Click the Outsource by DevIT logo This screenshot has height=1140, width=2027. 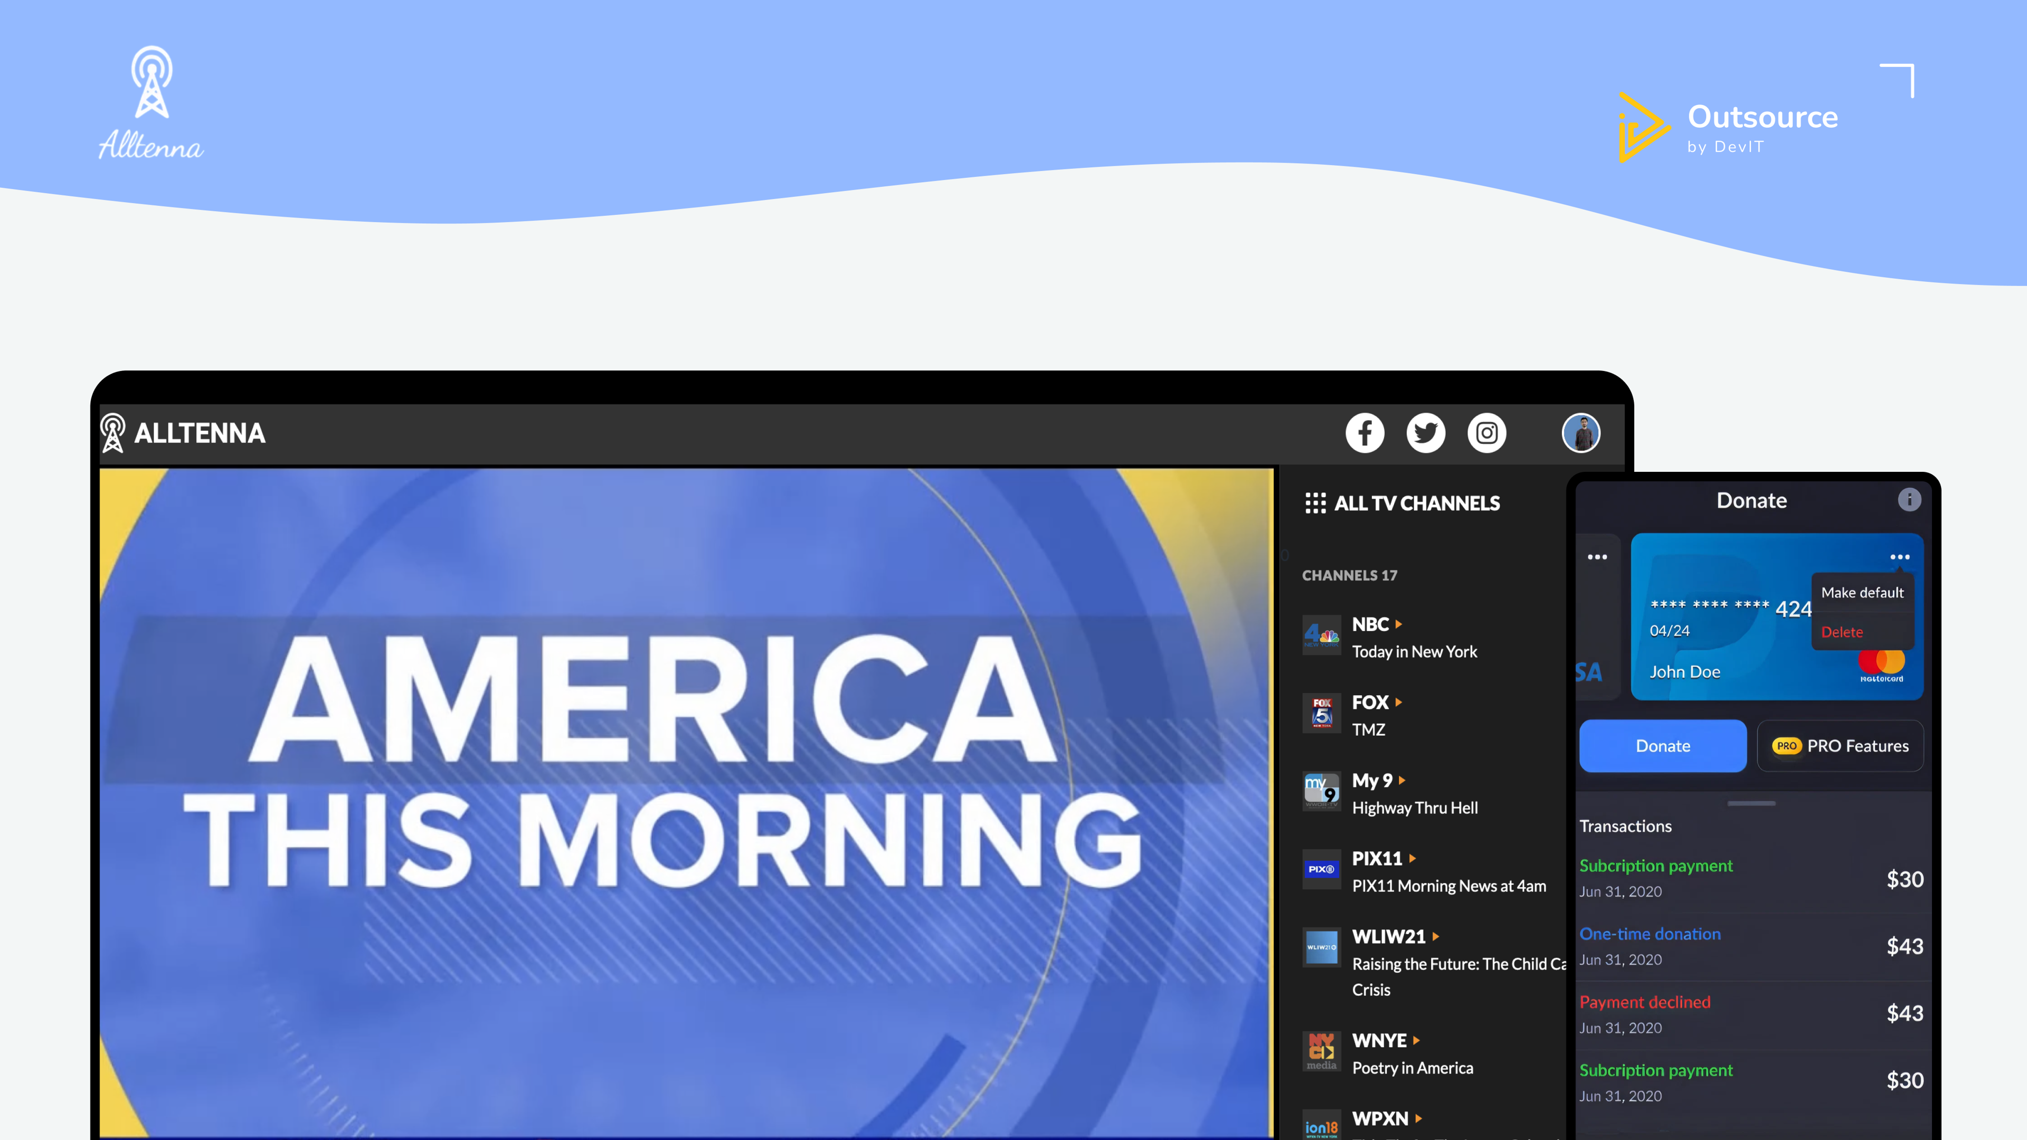pyautogui.click(x=1727, y=127)
